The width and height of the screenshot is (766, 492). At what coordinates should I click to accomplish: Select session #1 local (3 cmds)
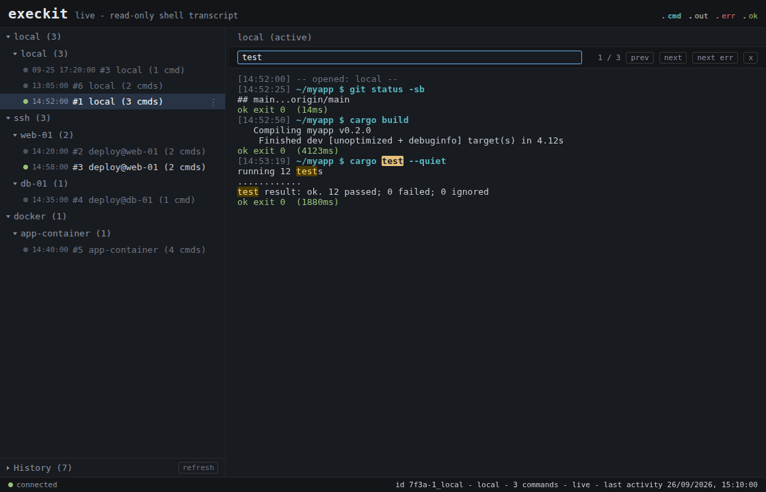pos(112,102)
